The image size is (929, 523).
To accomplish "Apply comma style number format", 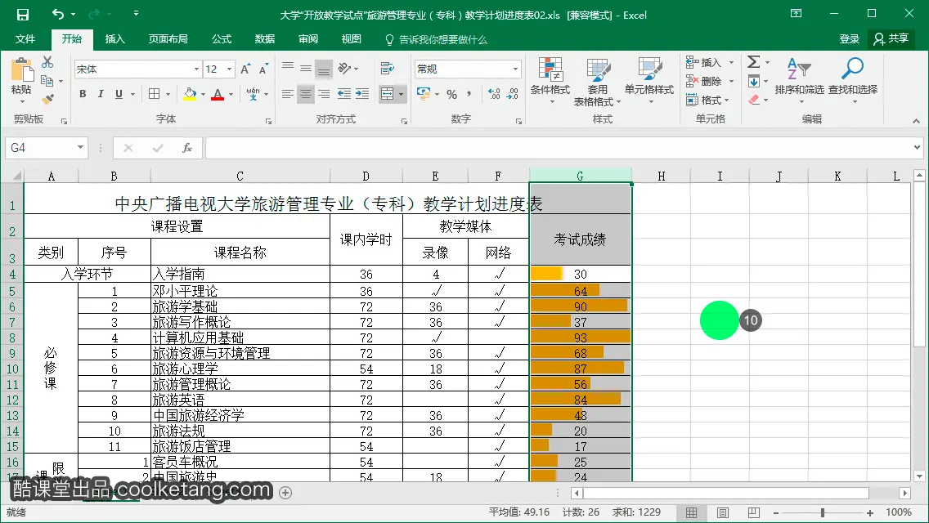I will click(469, 94).
